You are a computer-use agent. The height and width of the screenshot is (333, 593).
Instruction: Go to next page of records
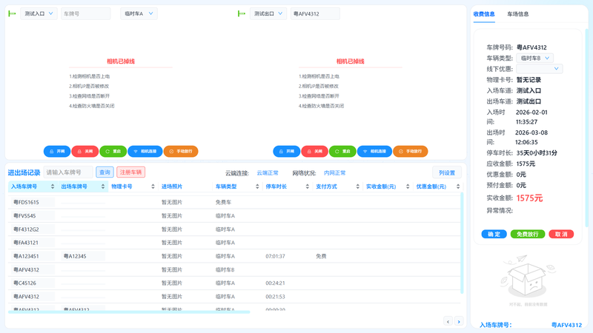coord(459,321)
